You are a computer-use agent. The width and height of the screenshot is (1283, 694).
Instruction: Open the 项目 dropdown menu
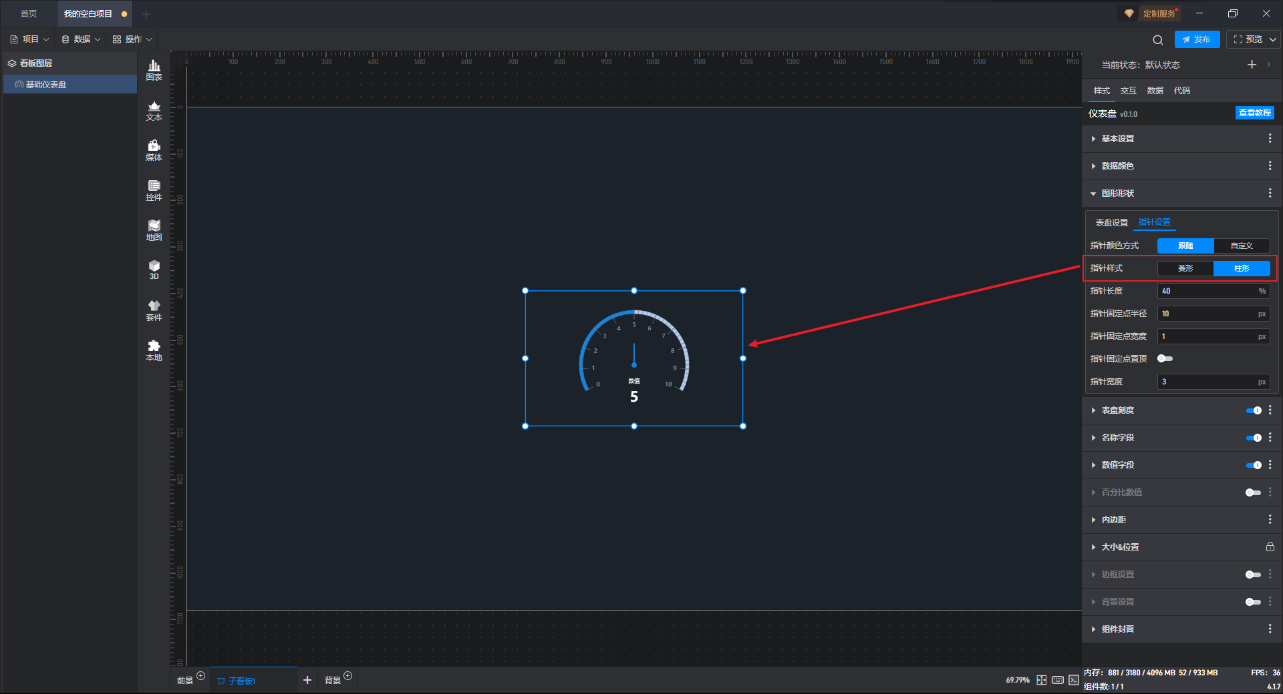pyautogui.click(x=30, y=39)
